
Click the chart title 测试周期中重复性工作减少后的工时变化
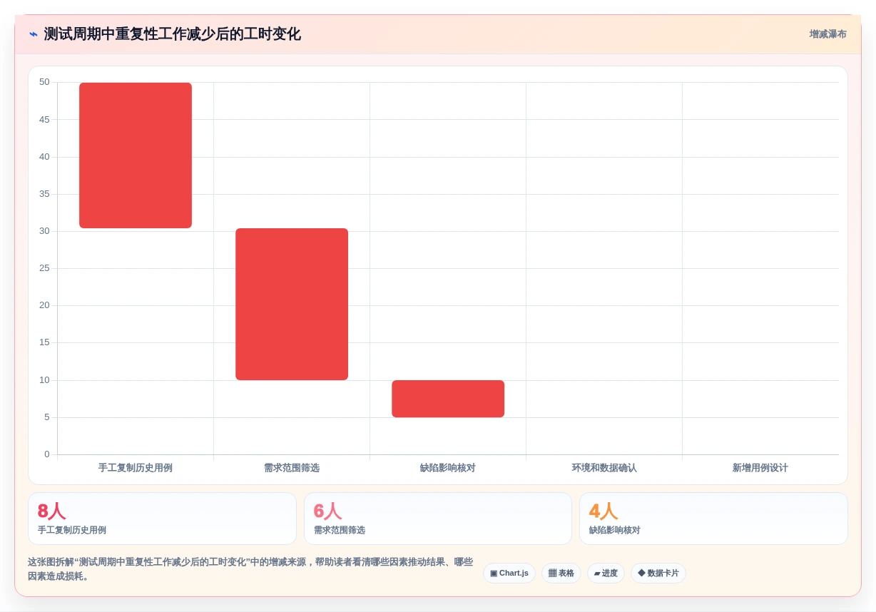click(x=172, y=34)
